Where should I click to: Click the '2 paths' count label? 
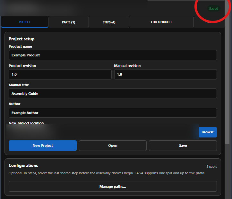pos(211,167)
